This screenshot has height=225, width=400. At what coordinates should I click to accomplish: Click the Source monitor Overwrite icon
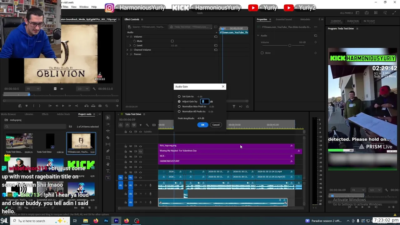93,106
